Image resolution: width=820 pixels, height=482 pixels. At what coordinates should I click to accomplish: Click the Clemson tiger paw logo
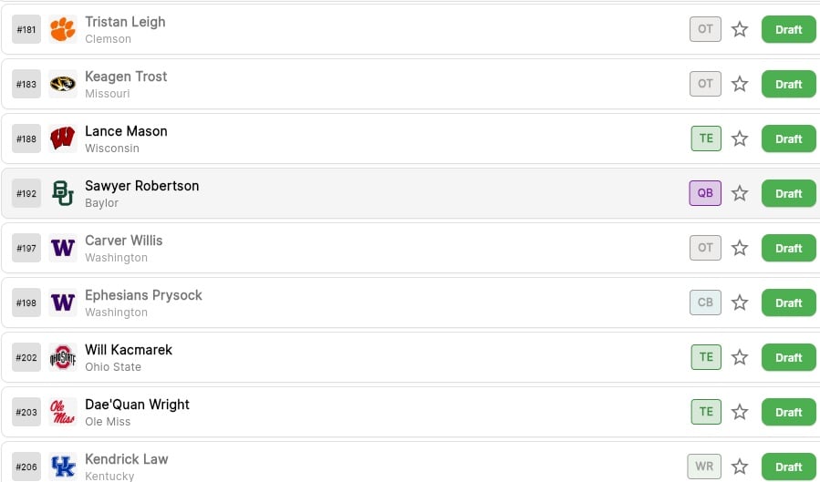click(63, 29)
